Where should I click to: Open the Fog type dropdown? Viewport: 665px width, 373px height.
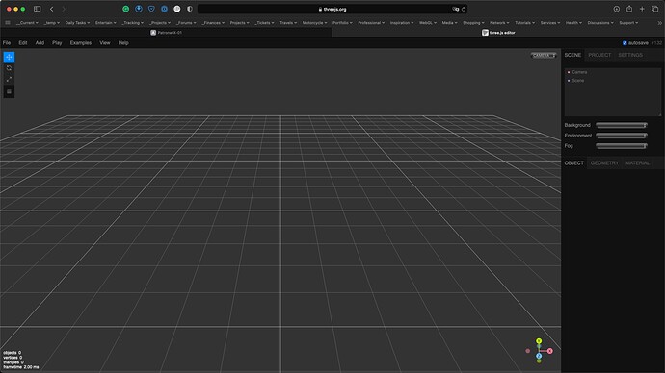coord(622,146)
